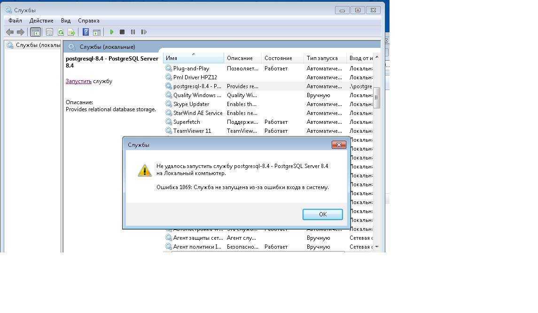Image resolution: width=538 pixels, height=313 pixels.
Task: Select the Superfetch service row
Action: [269, 122]
